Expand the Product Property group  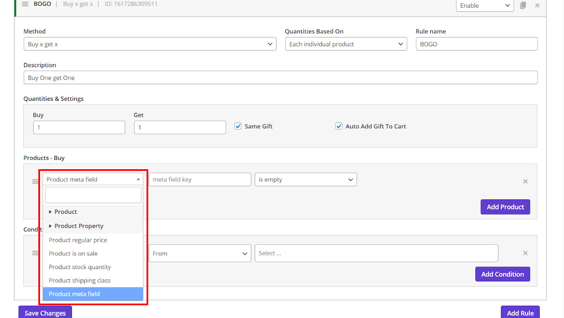[x=79, y=226]
